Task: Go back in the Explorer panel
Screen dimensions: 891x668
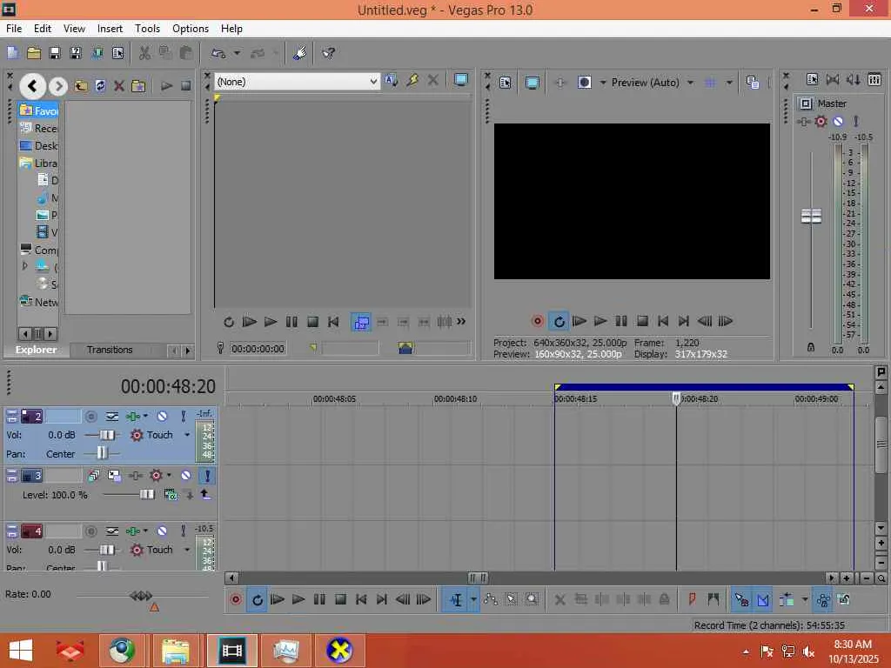Action: coord(32,86)
